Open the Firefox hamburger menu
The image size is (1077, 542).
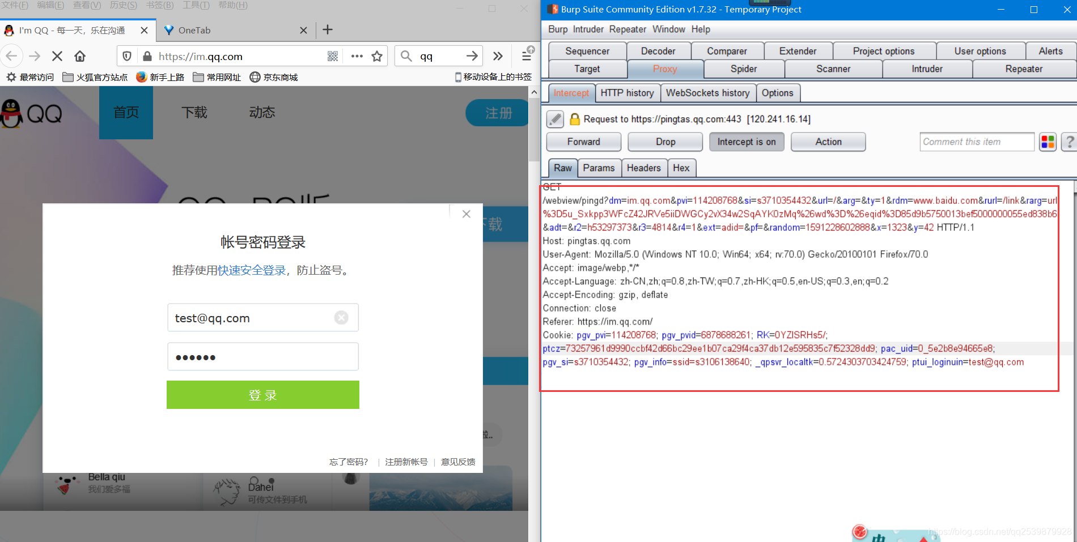tap(527, 56)
